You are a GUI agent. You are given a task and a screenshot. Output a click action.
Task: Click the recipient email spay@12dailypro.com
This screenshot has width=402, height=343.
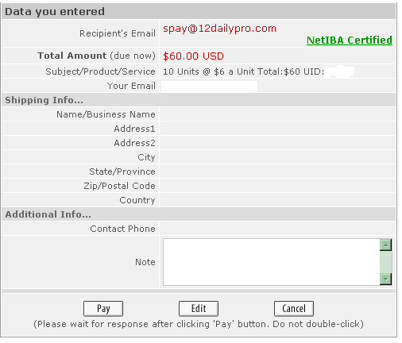coord(219,29)
